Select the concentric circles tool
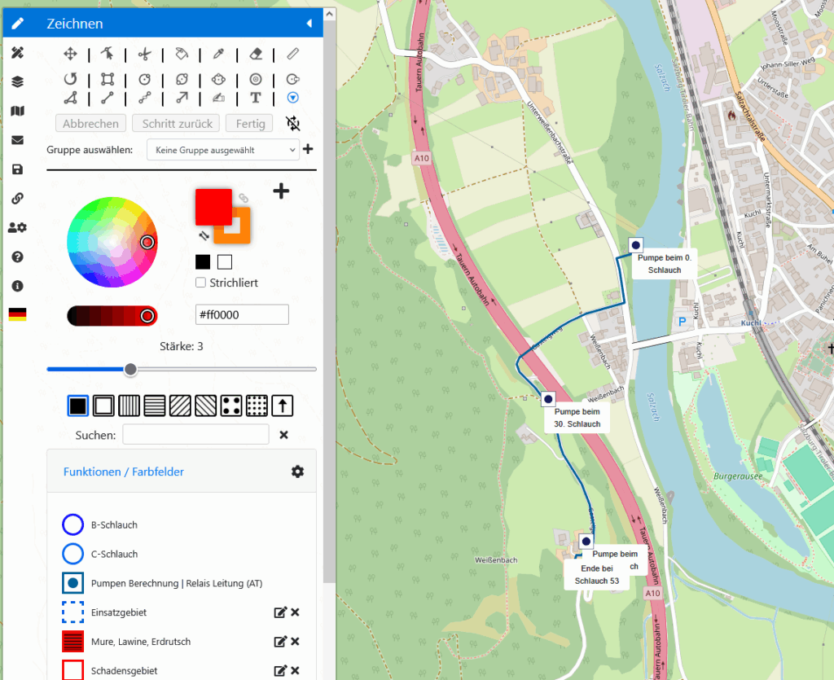This screenshot has height=680, width=834. click(256, 79)
